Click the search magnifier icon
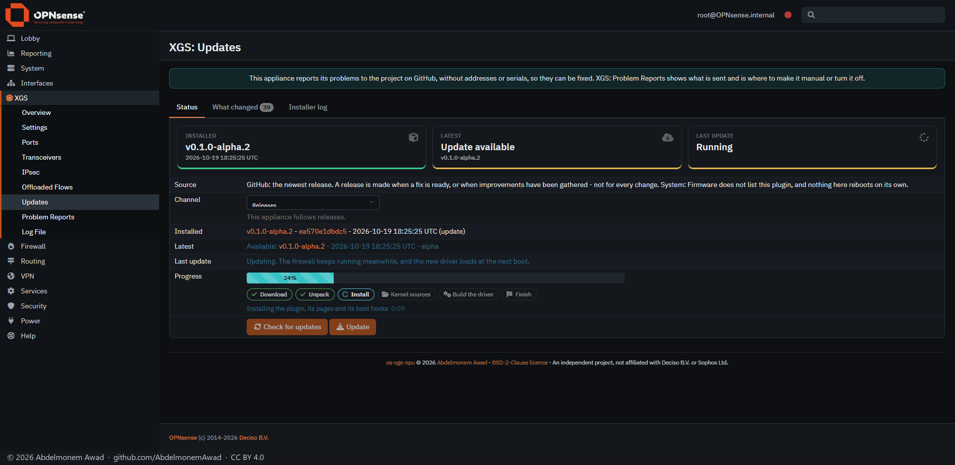Image resolution: width=955 pixels, height=465 pixels. point(811,15)
